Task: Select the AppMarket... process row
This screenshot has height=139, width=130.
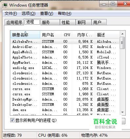Action: pos(65,62)
